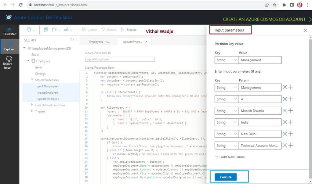
Task: Add a parameter after the New Delhi row
Action: point(291,134)
